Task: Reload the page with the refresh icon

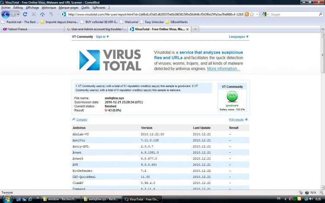Action: click(26, 14)
